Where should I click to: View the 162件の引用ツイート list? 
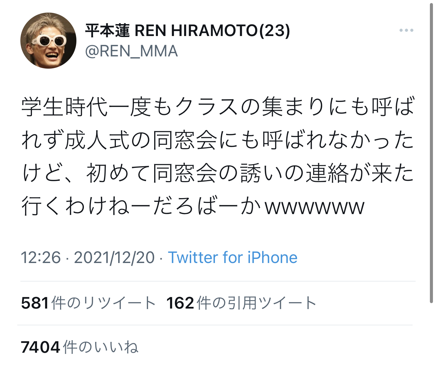(x=241, y=303)
